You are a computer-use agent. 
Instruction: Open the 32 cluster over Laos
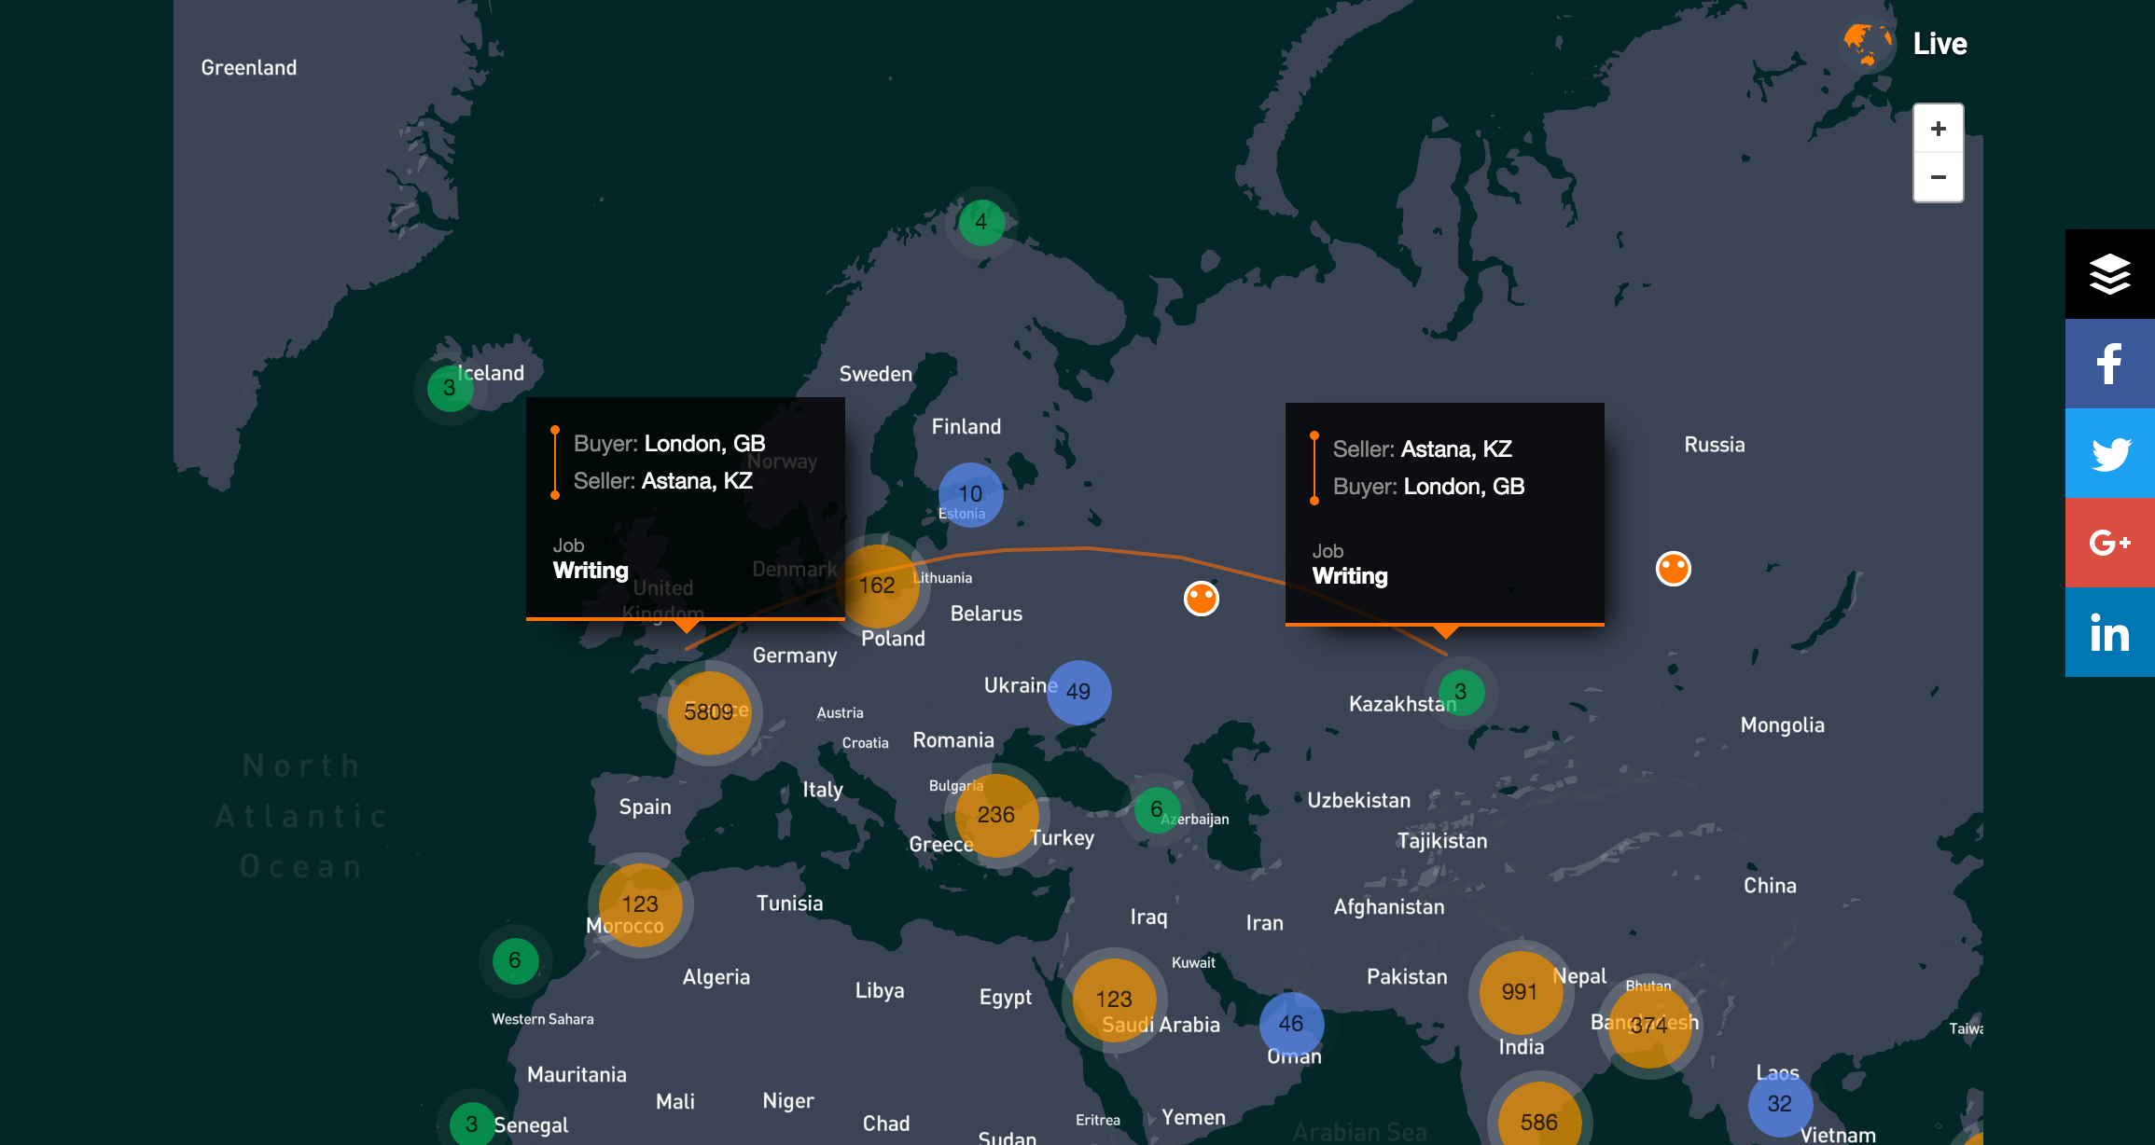pyautogui.click(x=1780, y=1104)
